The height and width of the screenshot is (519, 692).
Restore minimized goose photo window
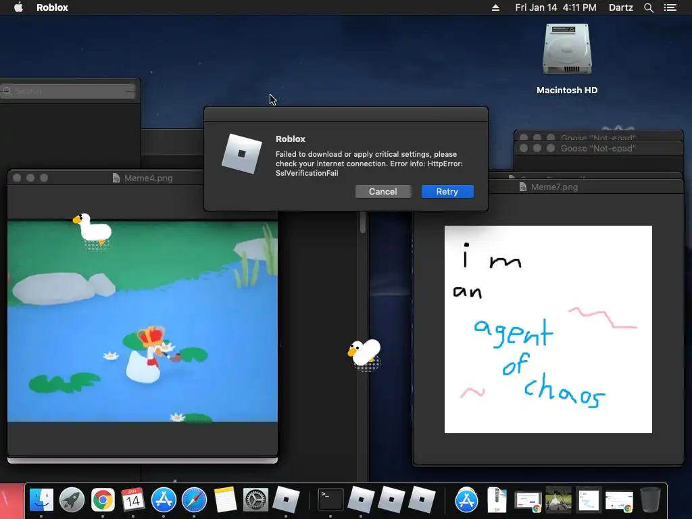(x=558, y=499)
